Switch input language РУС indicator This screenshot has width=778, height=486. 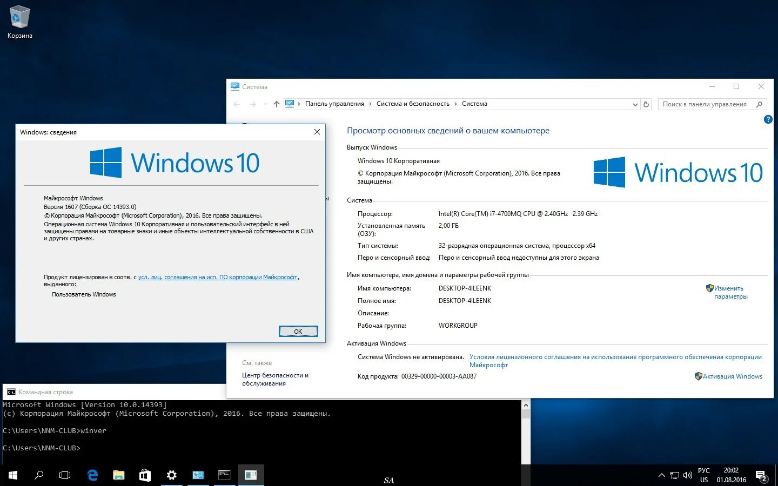[x=704, y=475]
